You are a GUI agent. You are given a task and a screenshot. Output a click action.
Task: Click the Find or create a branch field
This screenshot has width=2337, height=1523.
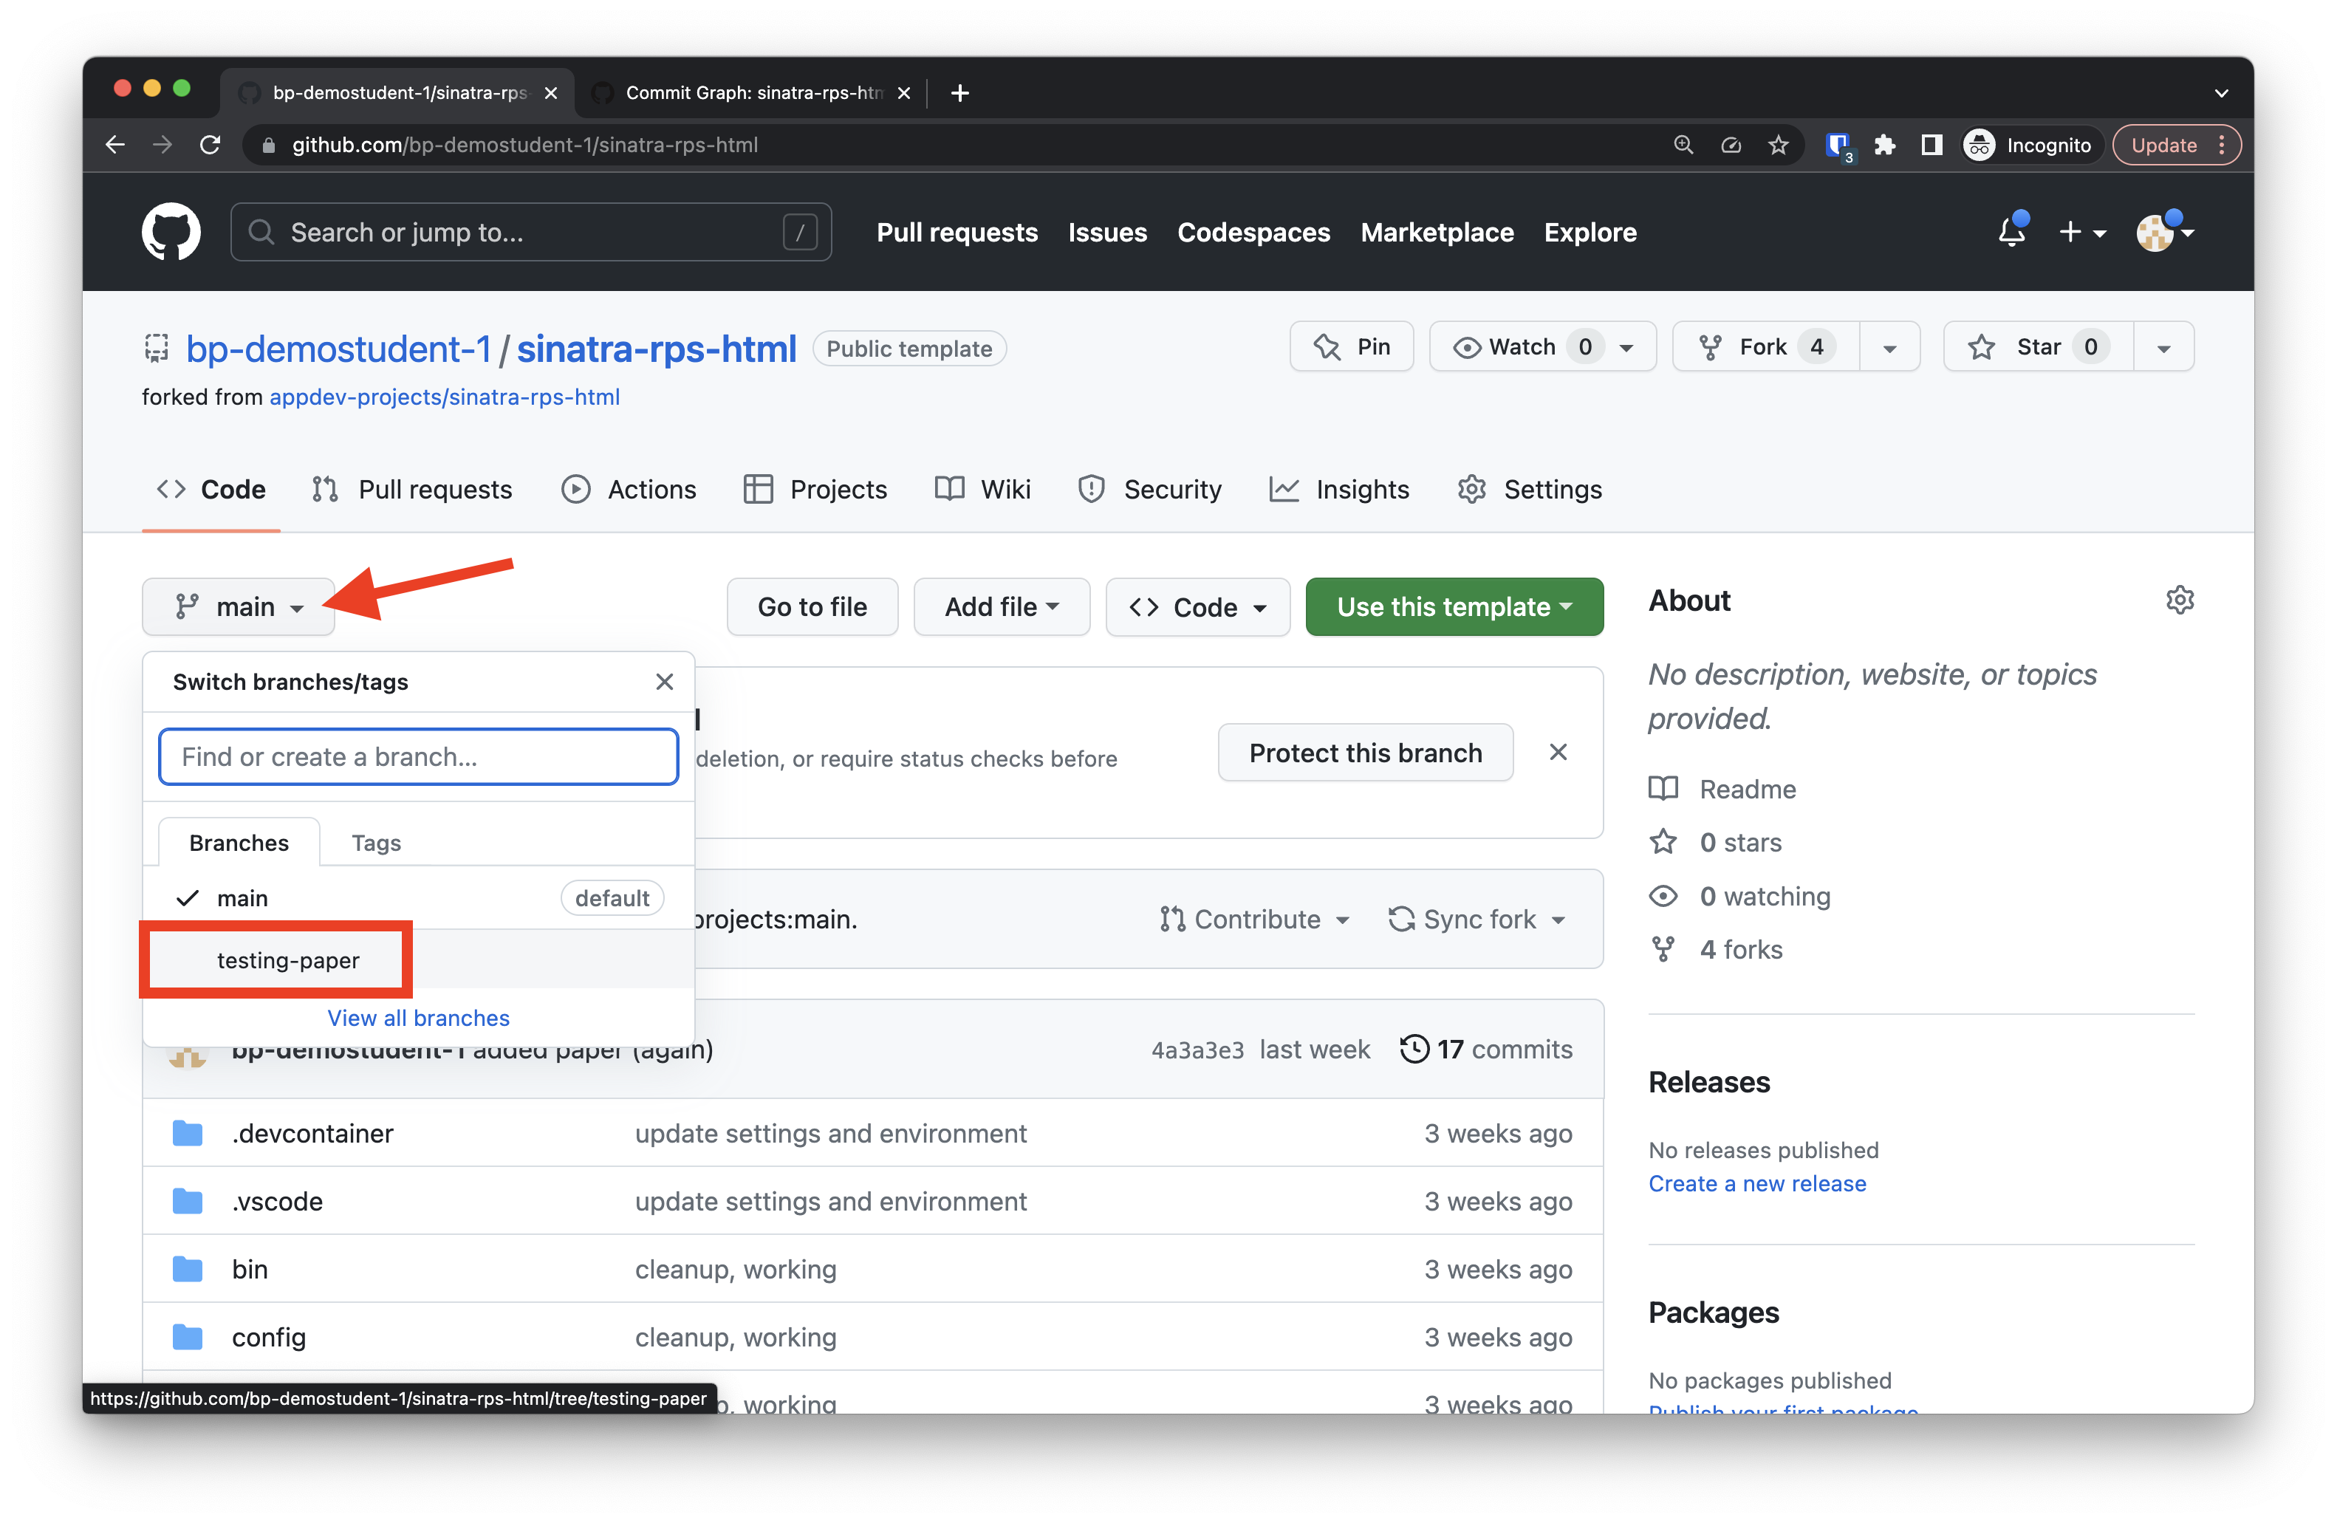point(418,756)
